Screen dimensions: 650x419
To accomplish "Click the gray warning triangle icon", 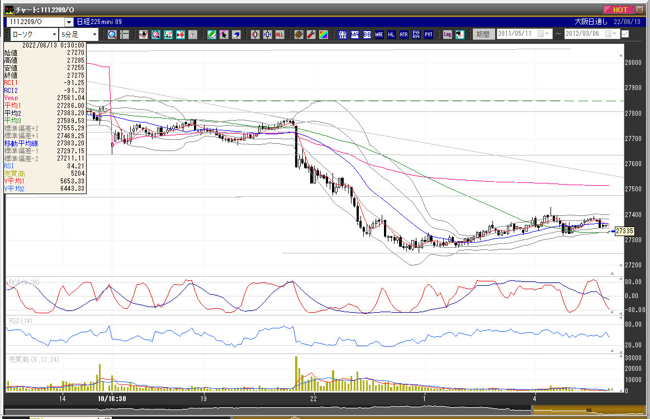I will (x=193, y=35).
